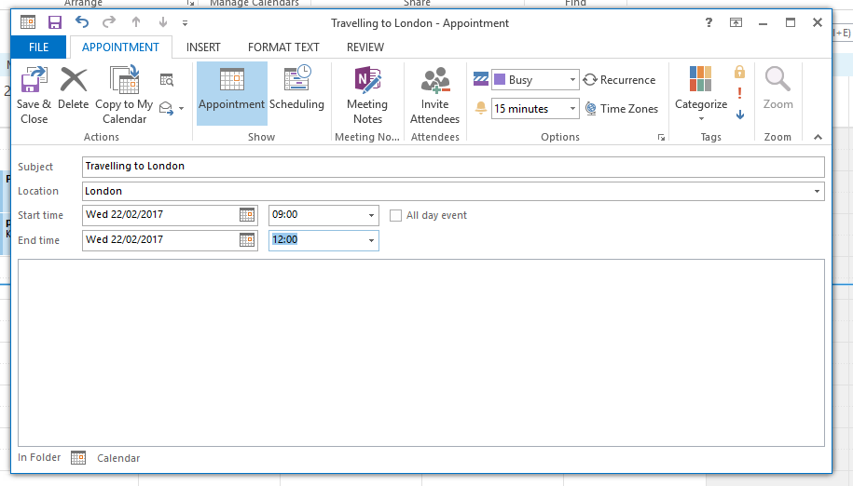
Task: Click the Calendar search icon in Actions
Action: (167, 80)
